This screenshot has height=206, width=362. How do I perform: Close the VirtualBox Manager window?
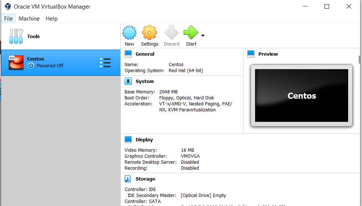pos(349,6)
